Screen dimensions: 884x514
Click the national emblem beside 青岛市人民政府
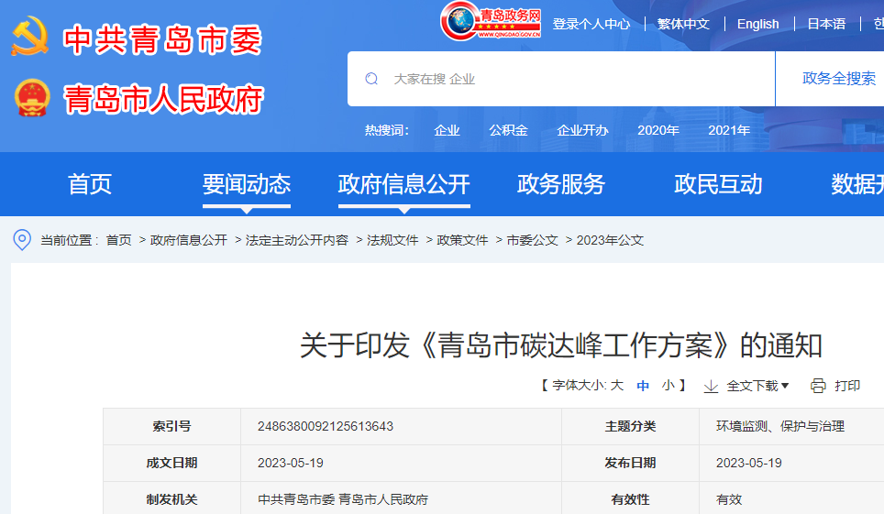tap(33, 98)
